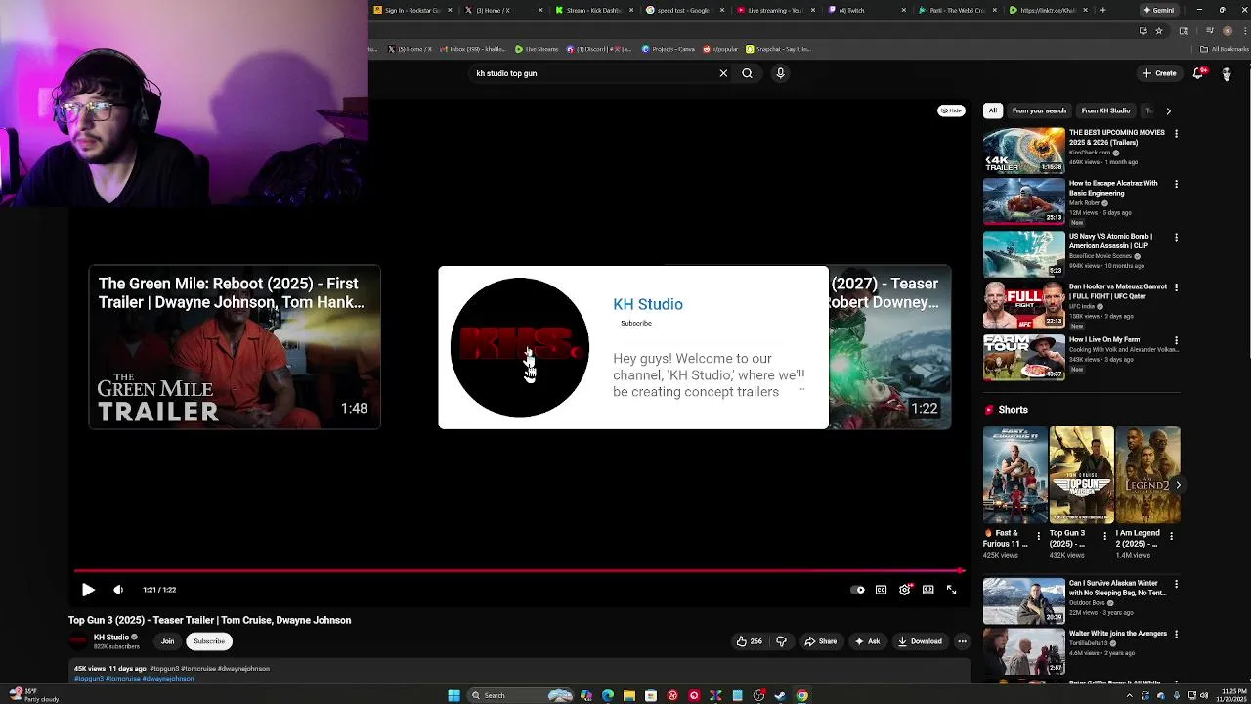Open the Ask AI button
1251x704 pixels.
pos(867,641)
